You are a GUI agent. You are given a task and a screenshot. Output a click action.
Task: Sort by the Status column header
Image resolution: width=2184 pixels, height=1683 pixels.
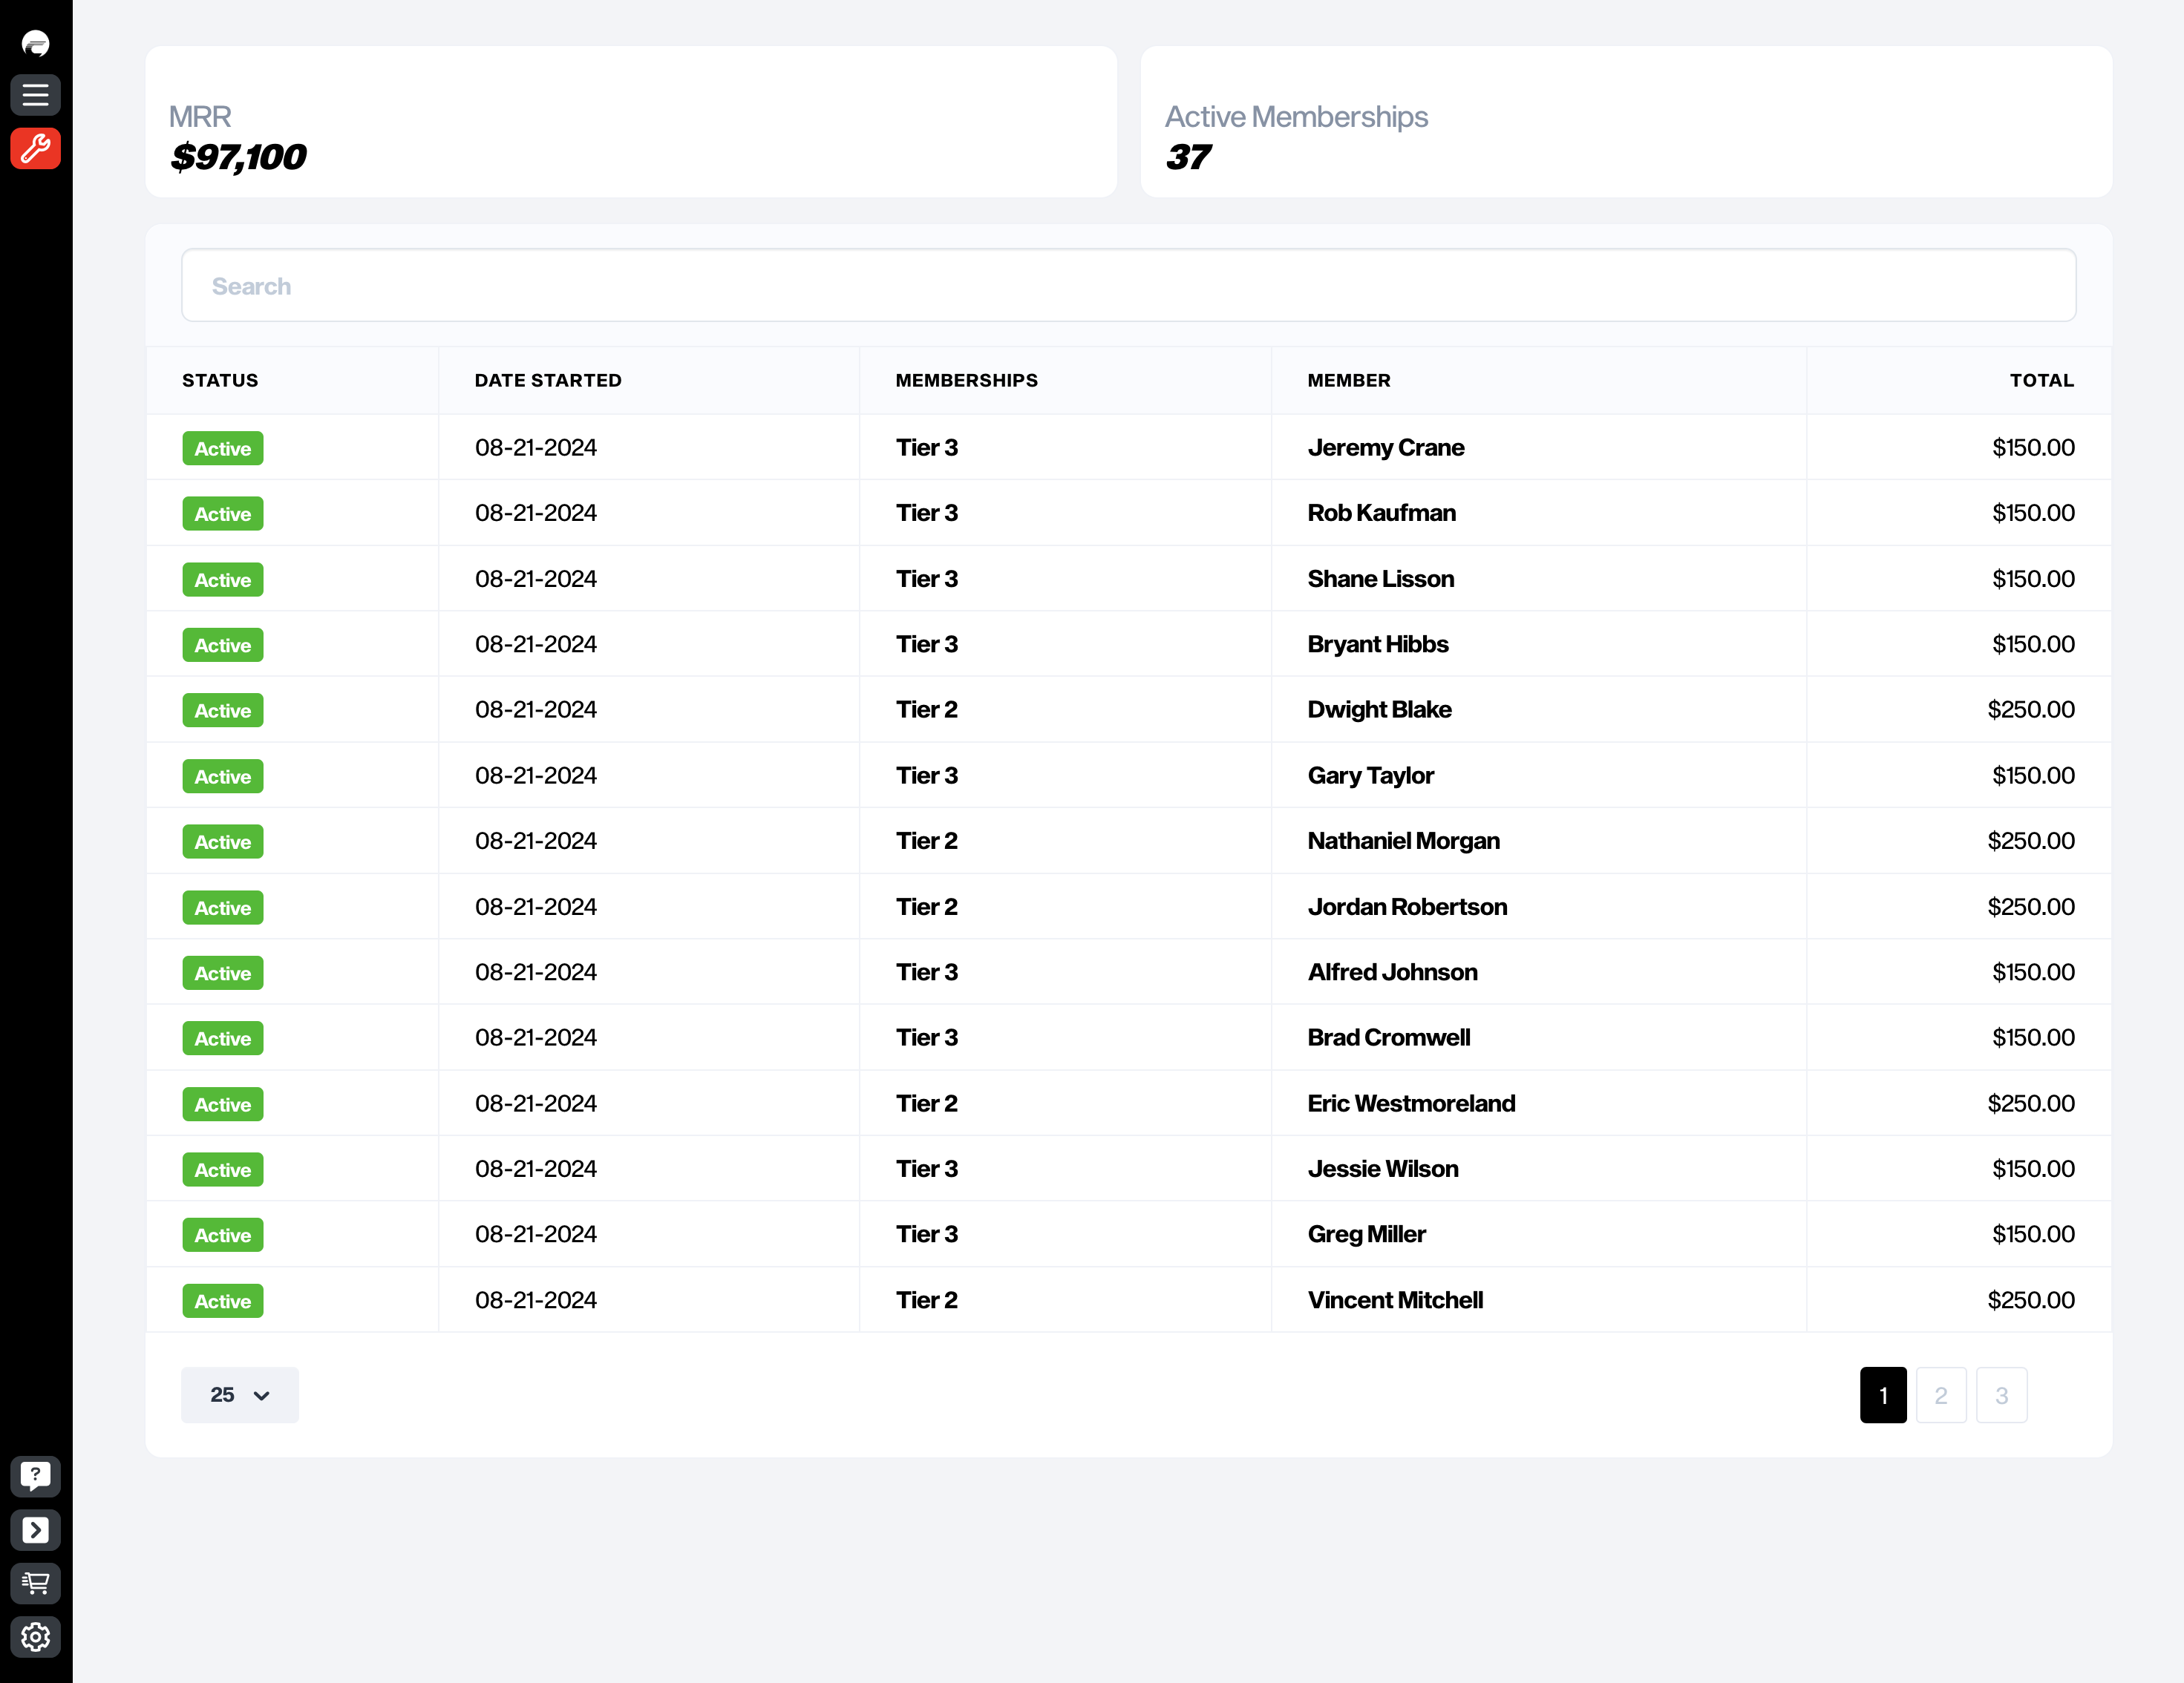(220, 380)
